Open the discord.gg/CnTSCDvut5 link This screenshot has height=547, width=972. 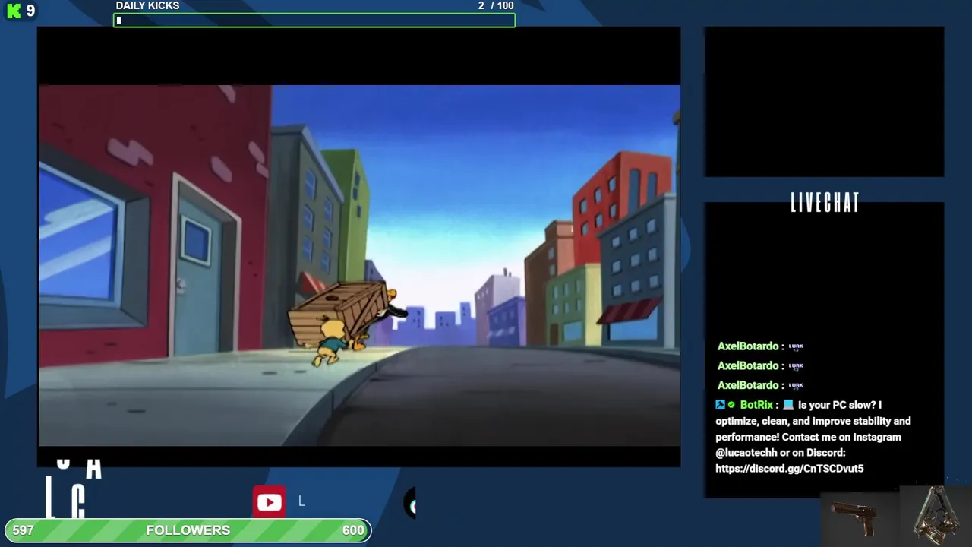(x=789, y=469)
